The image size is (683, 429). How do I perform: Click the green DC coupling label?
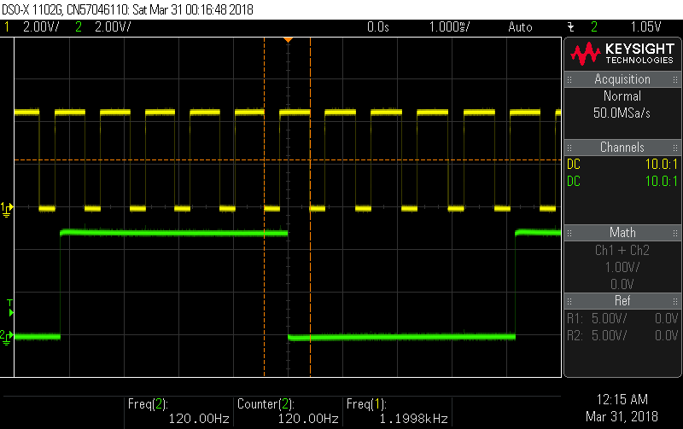(574, 182)
